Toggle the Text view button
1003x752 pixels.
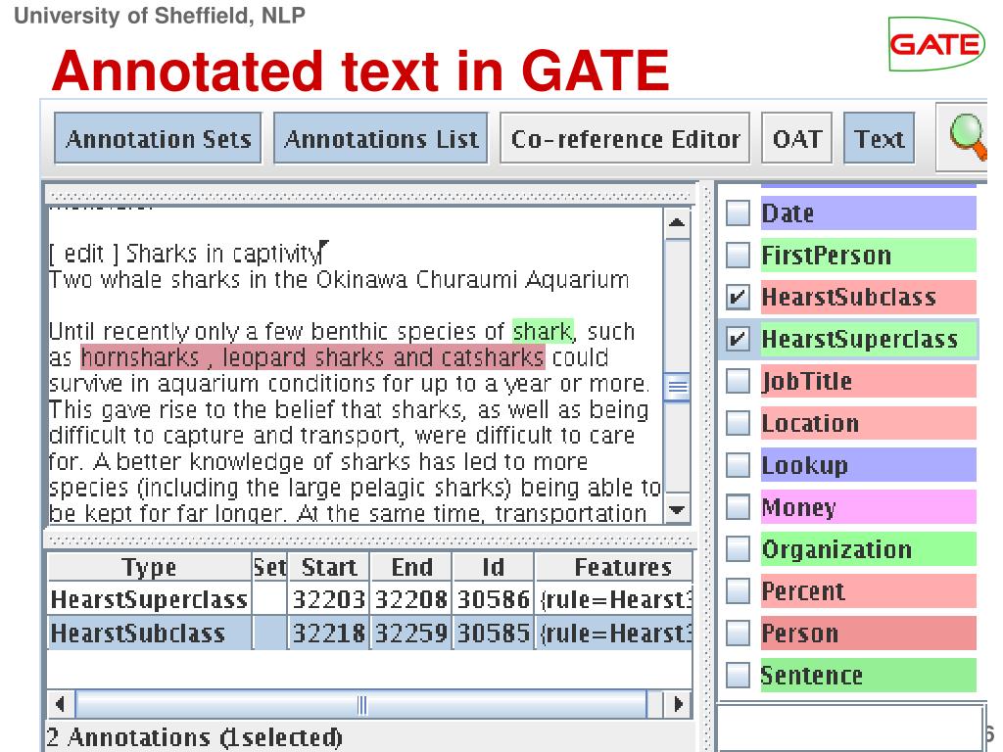click(x=879, y=138)
